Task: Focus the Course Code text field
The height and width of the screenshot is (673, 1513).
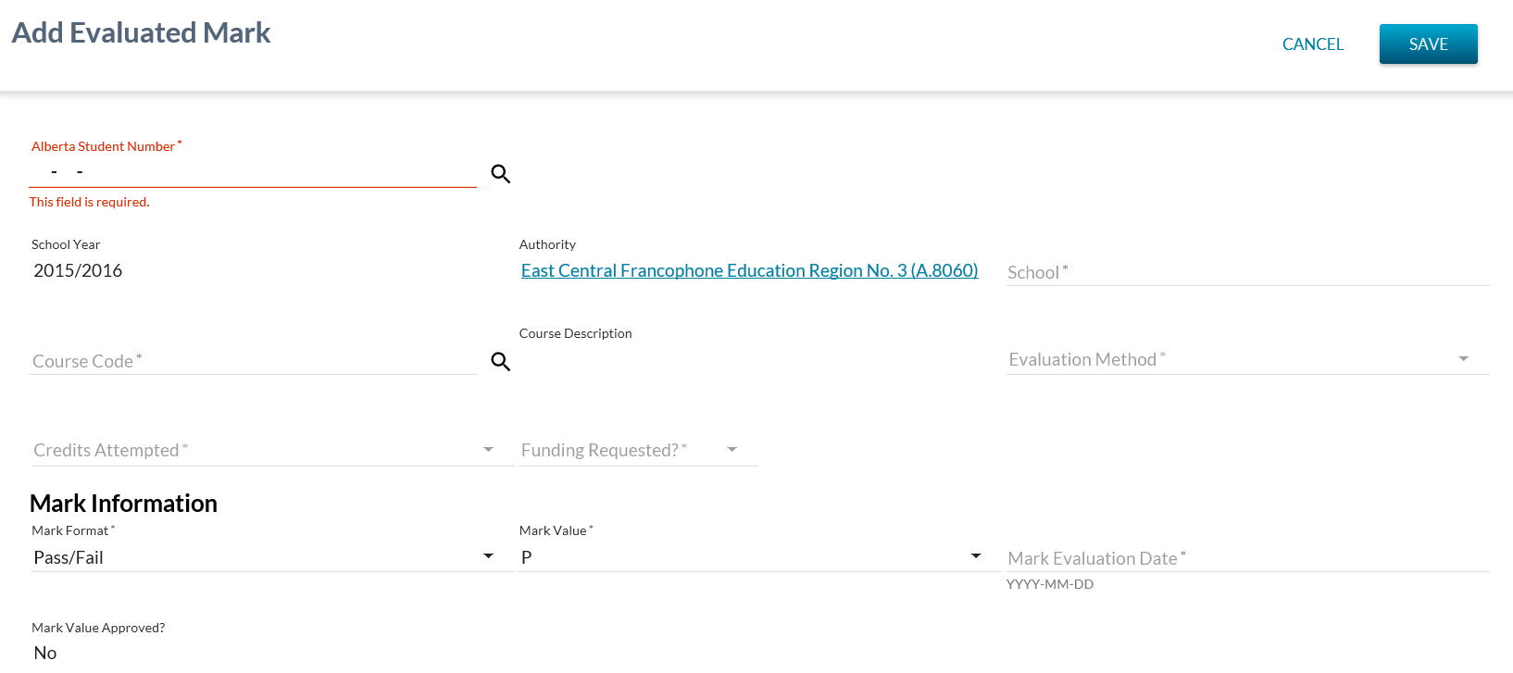Action: pyautogui.click(x=252, y=361)
